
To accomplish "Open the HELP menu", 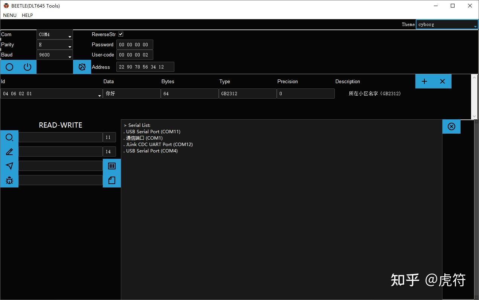I will [27, 15].
